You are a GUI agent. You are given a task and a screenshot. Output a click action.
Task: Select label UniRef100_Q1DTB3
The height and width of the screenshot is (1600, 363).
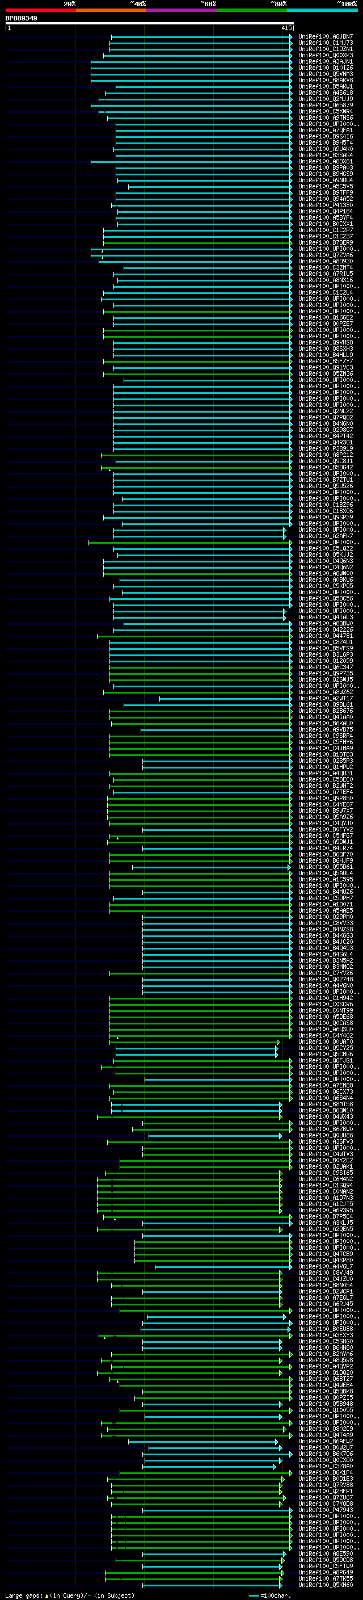click(326, 755)
